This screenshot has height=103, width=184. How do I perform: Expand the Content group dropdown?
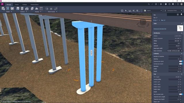tap(26, 12)
